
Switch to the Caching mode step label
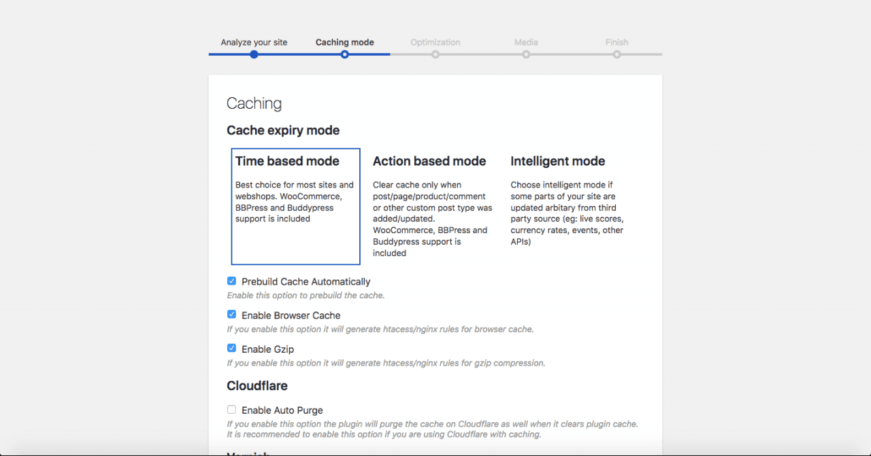click(x=344, y=41)
